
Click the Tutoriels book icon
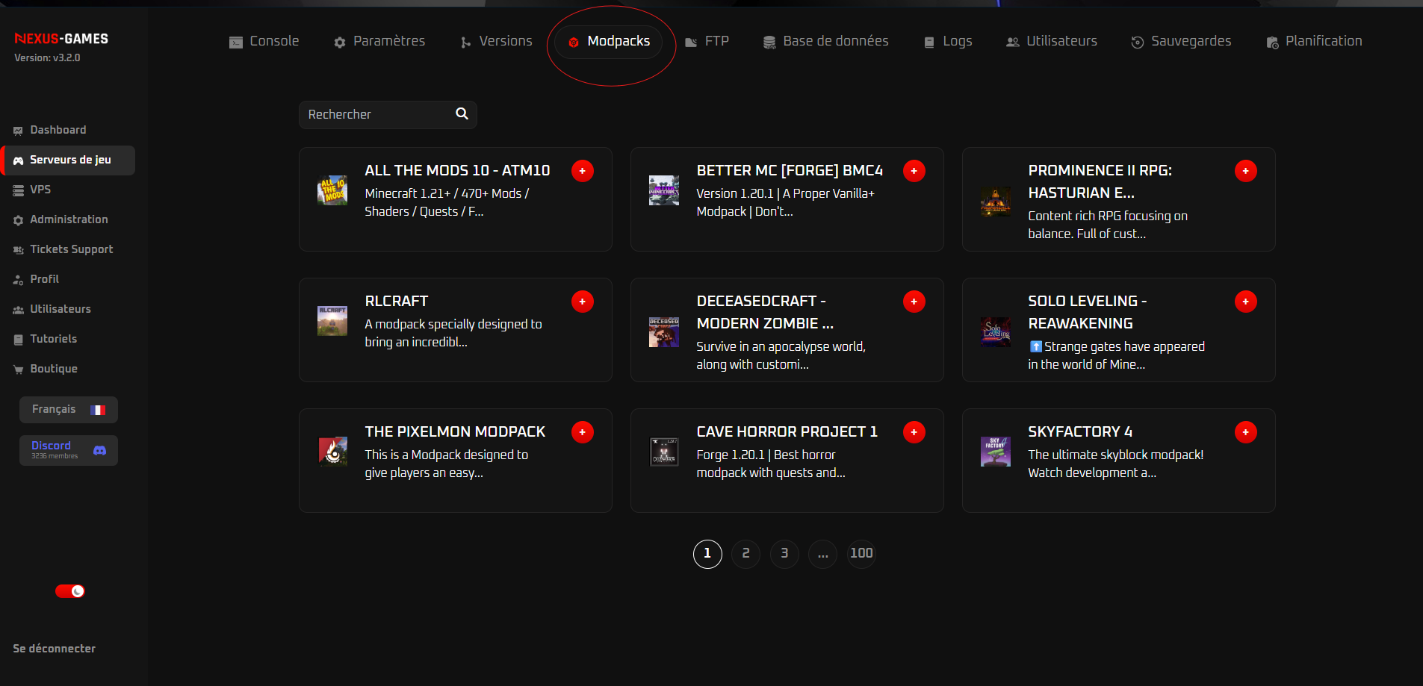pyautogui.click(x=18, y=340)
